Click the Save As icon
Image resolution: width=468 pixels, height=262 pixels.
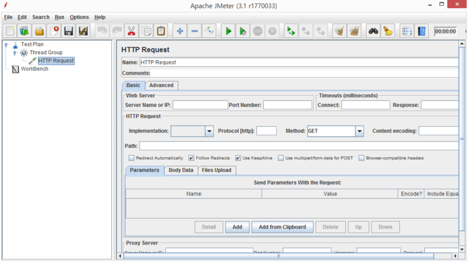tap(83, 31)
